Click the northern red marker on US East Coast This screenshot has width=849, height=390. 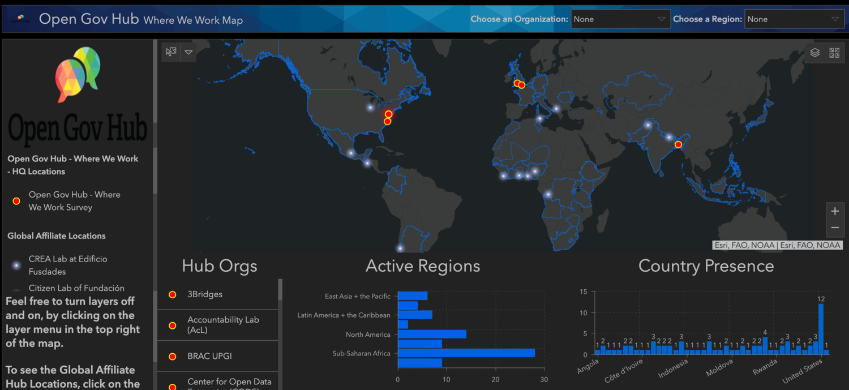389,114
